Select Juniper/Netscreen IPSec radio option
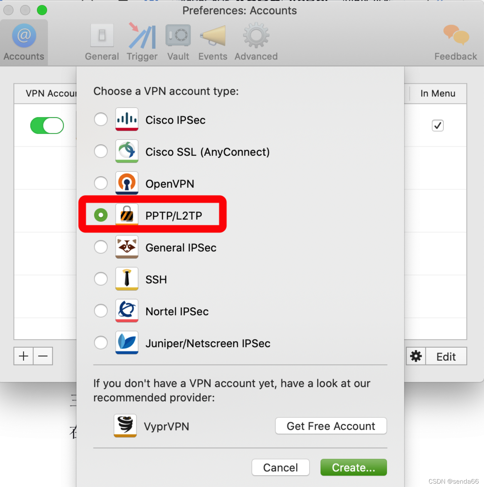 pyautogui.click(x=101, y=343)
